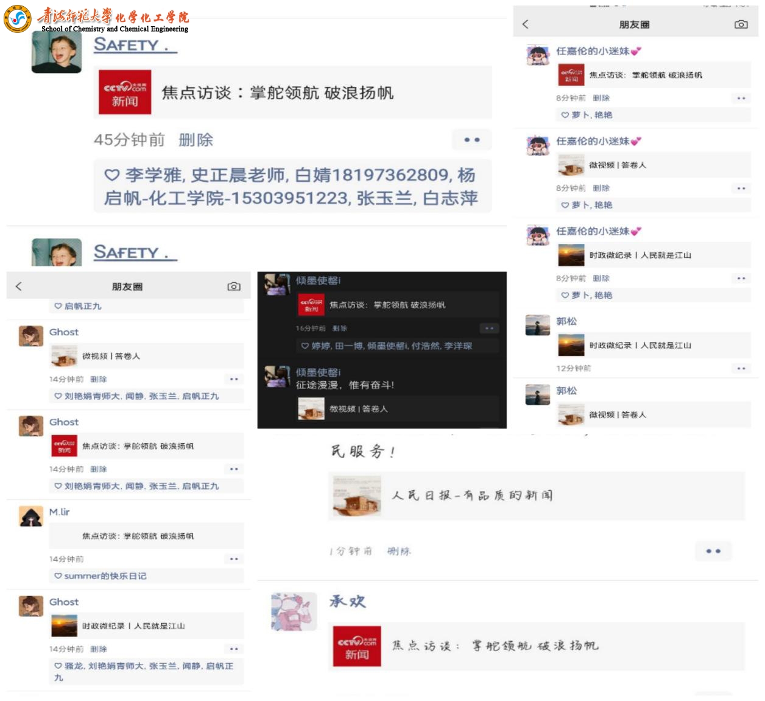
Task: Open the two-dot menu on M.lir's 14分钟前 post
Action: [234, 559]
